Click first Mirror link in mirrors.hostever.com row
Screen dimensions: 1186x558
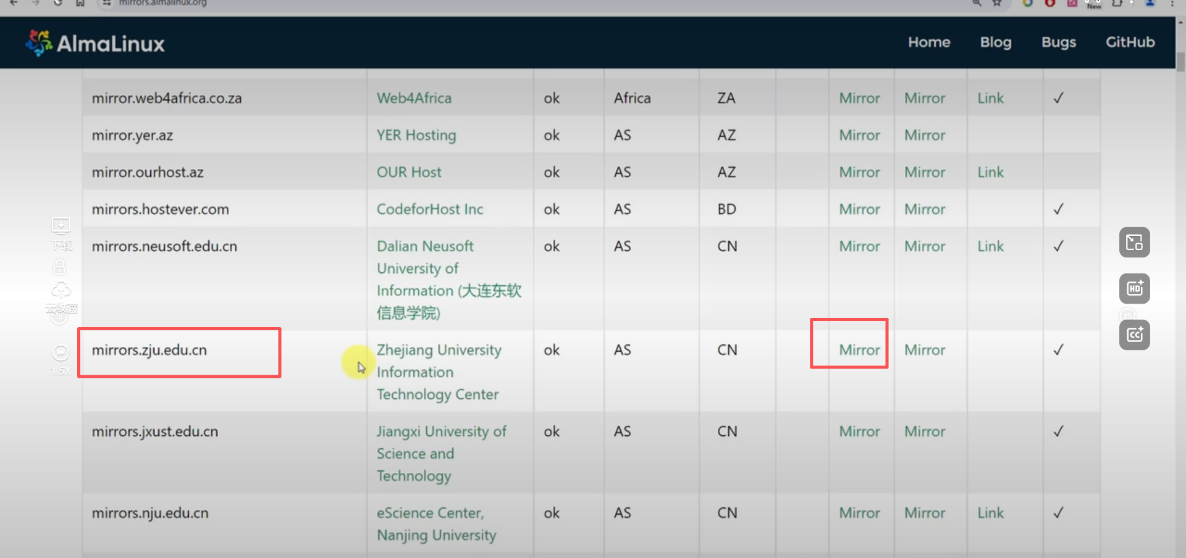pos(859,209)
